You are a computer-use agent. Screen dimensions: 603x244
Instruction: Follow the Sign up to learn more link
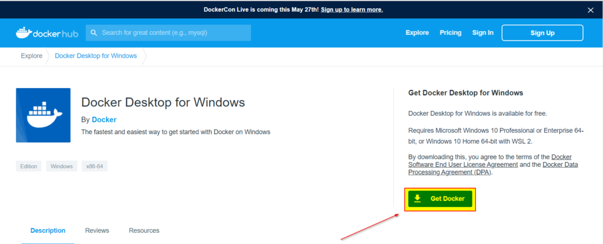352,9
